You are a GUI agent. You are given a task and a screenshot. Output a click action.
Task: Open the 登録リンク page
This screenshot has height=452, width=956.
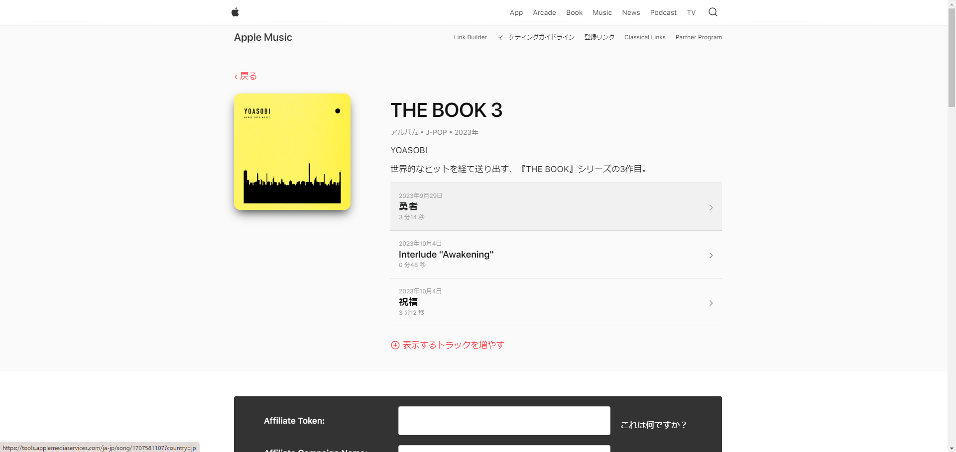pos(599,37)
